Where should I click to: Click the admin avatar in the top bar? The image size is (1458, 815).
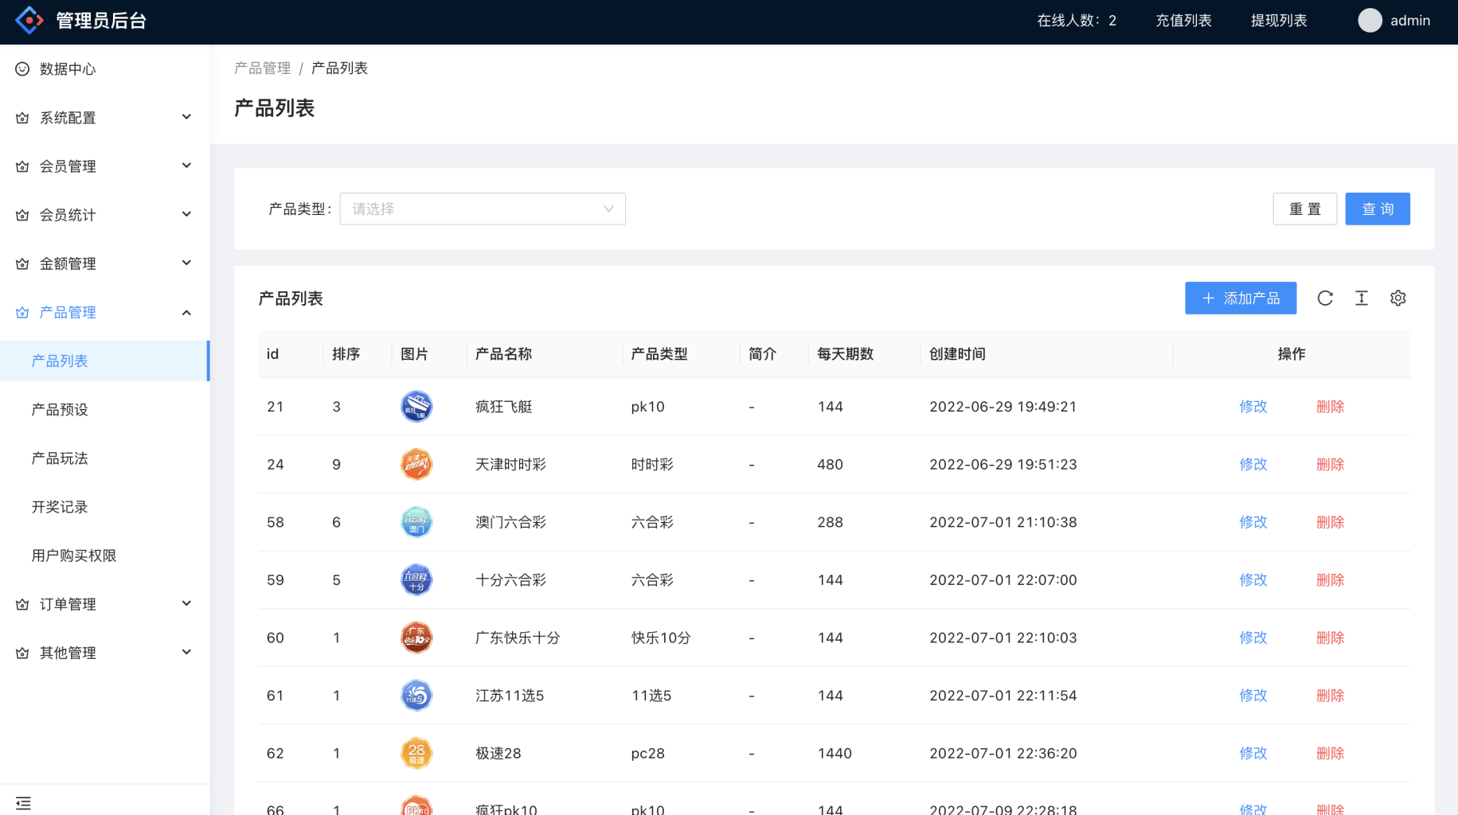pyautogui.click(x=1370, y=20)
